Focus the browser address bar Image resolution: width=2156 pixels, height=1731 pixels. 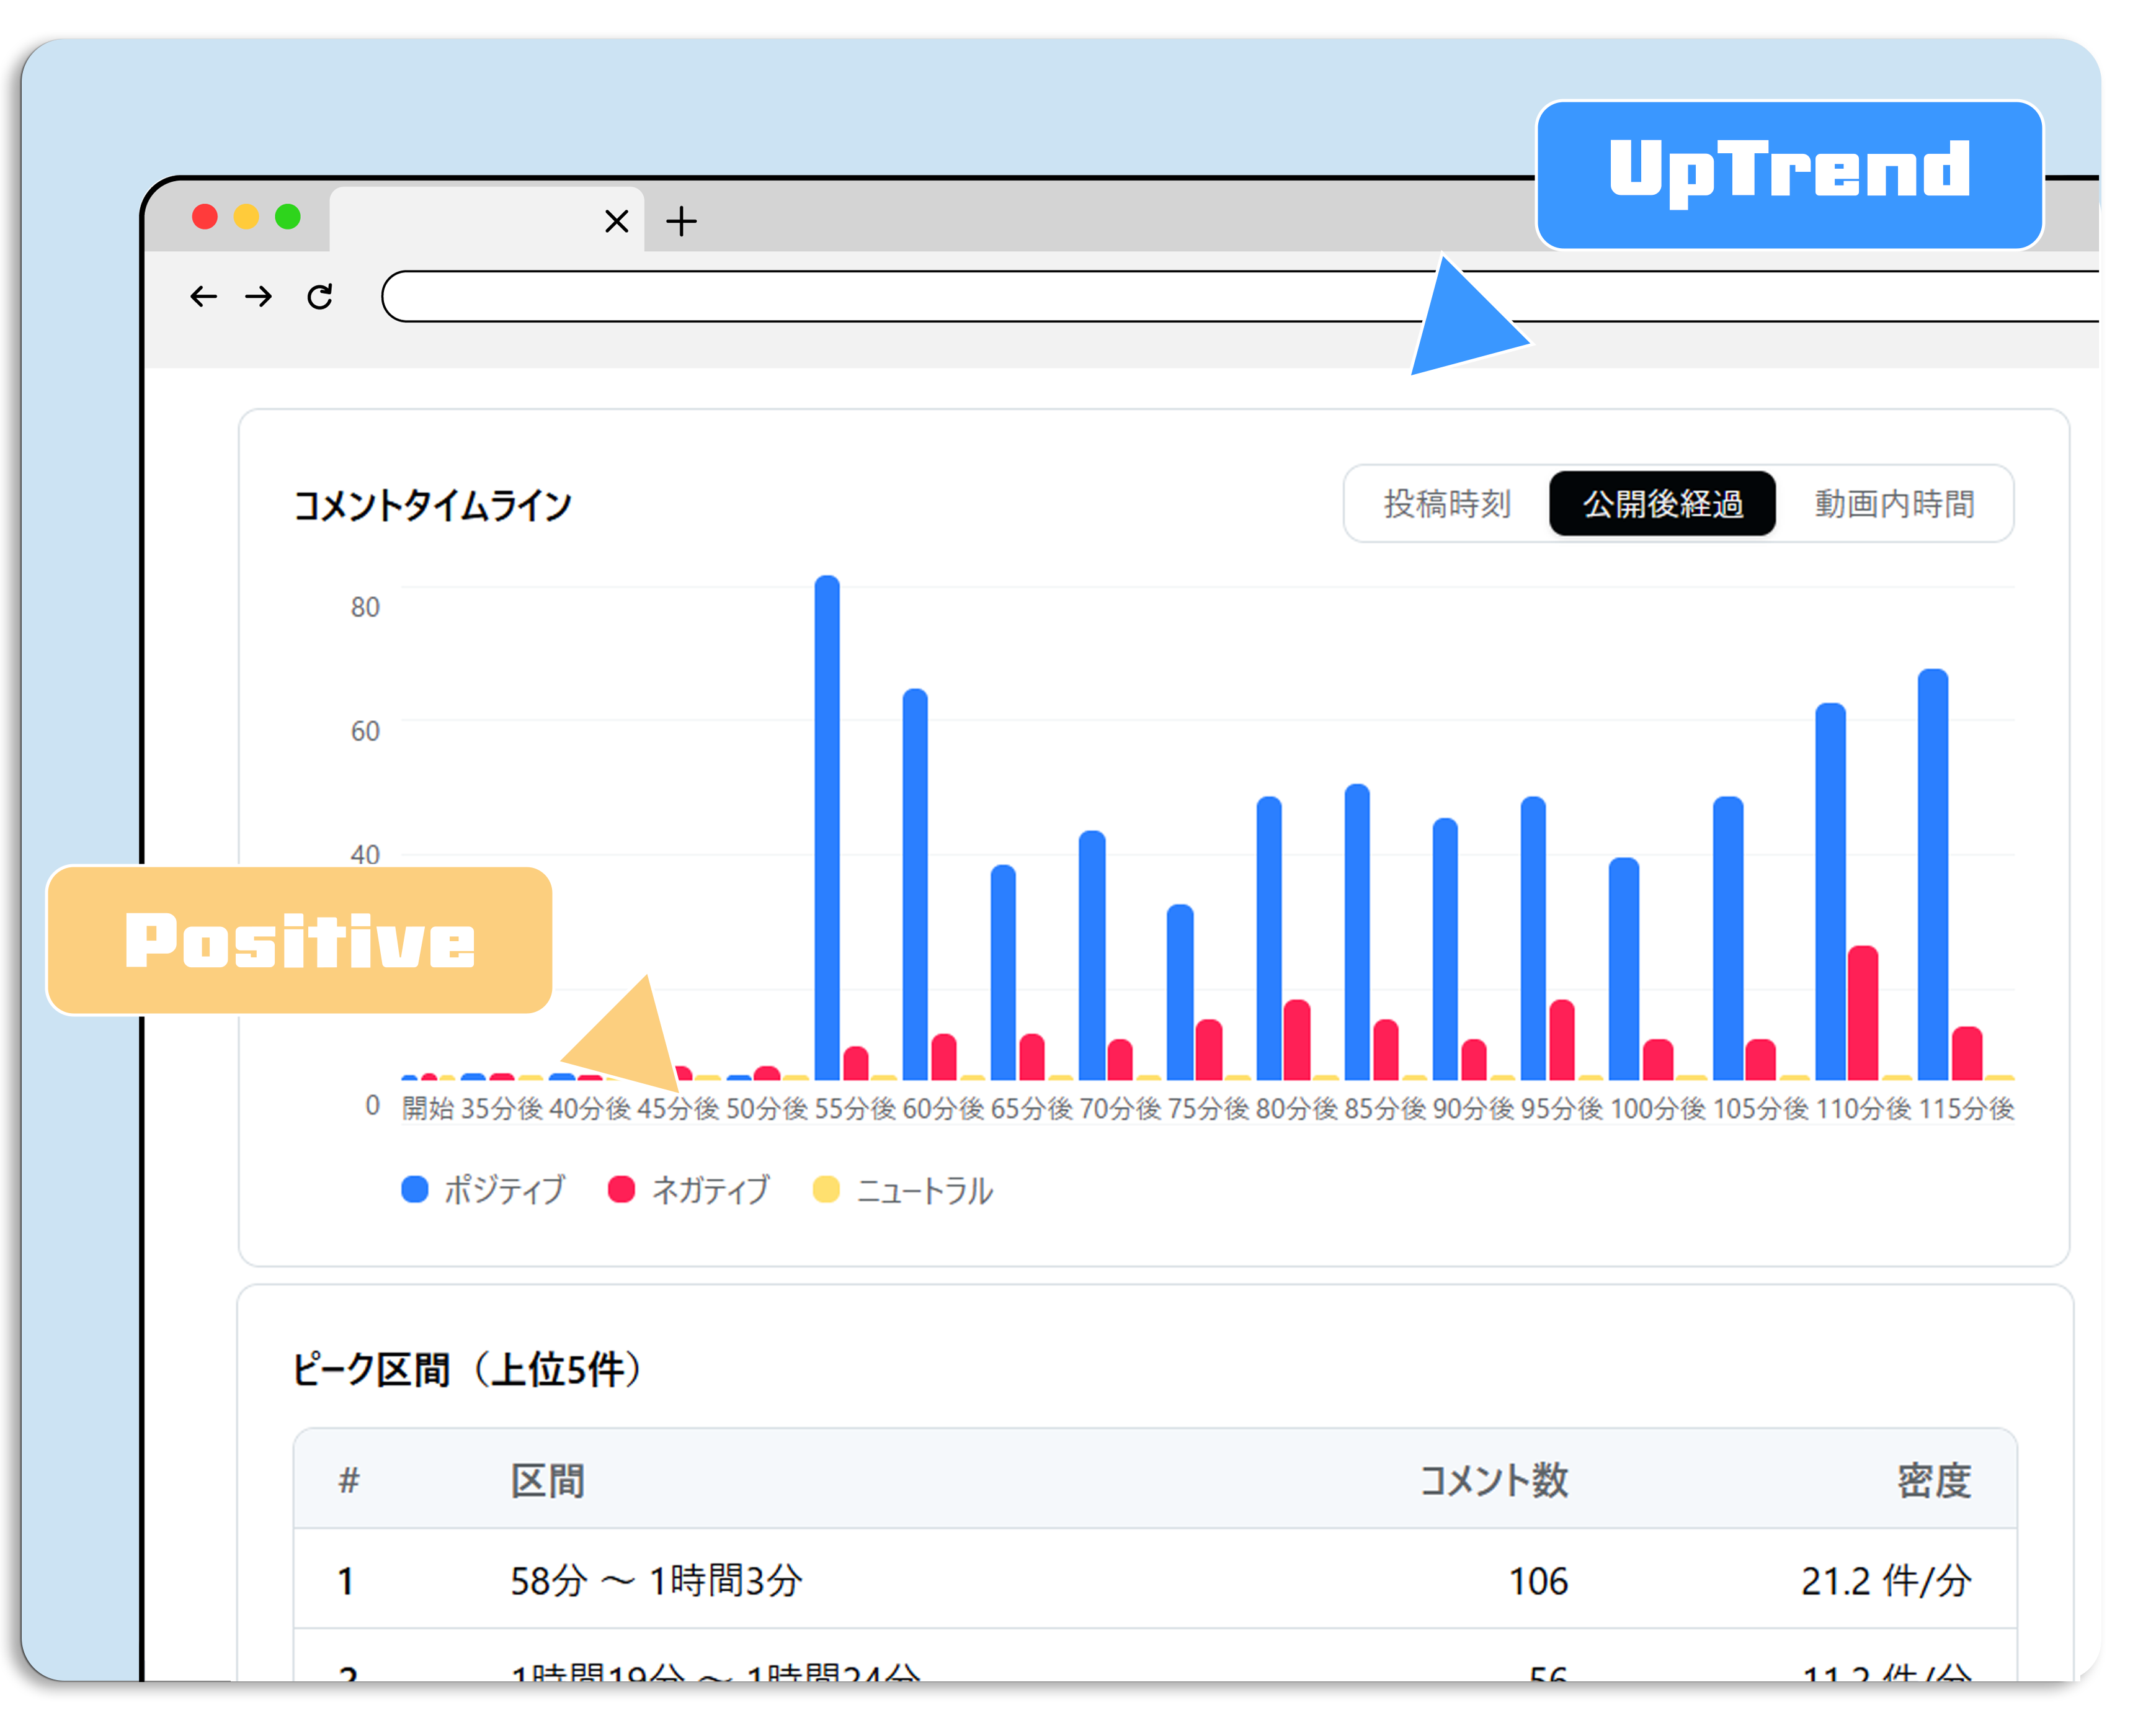click(x=1240, y=296)
